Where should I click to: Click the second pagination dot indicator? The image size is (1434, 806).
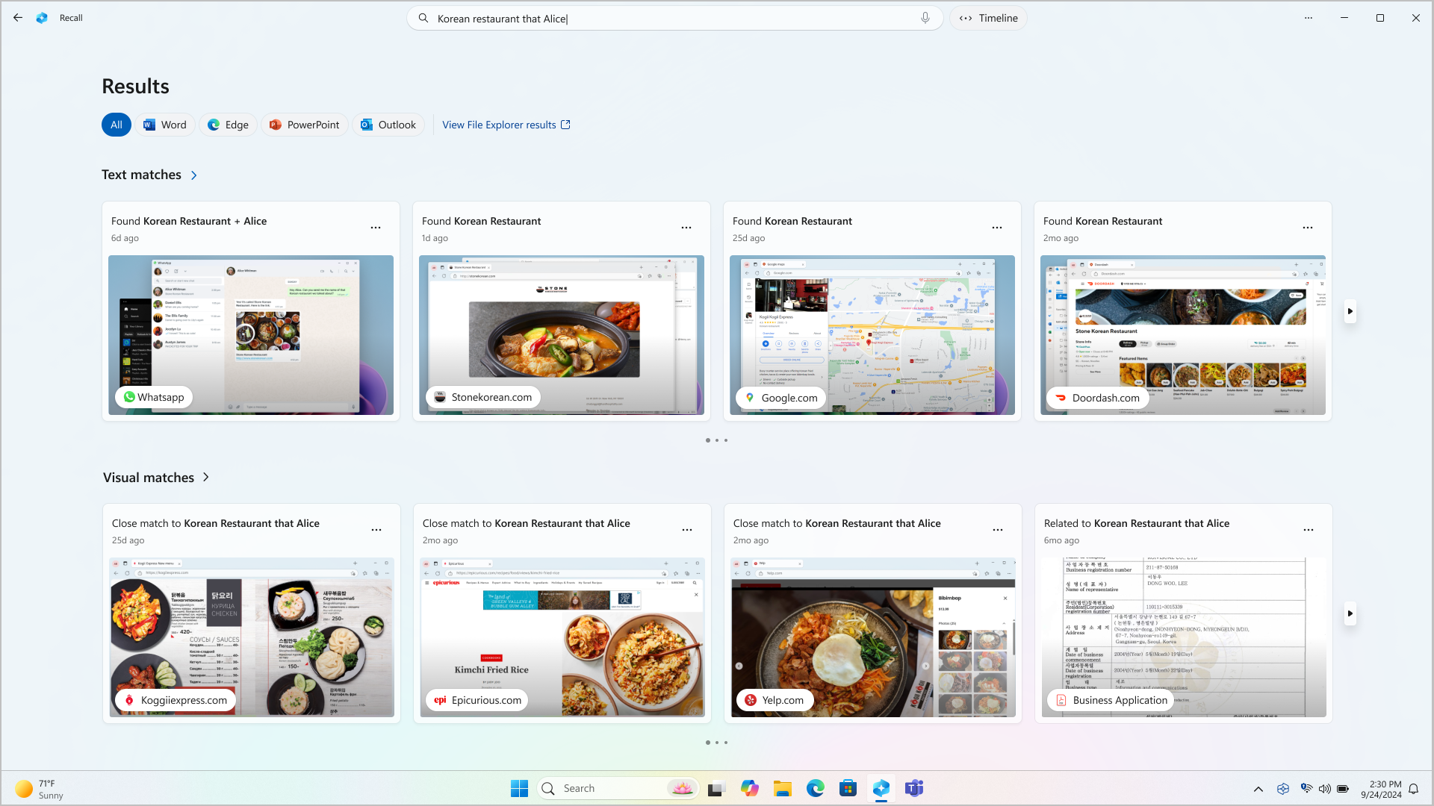[717, 440]
